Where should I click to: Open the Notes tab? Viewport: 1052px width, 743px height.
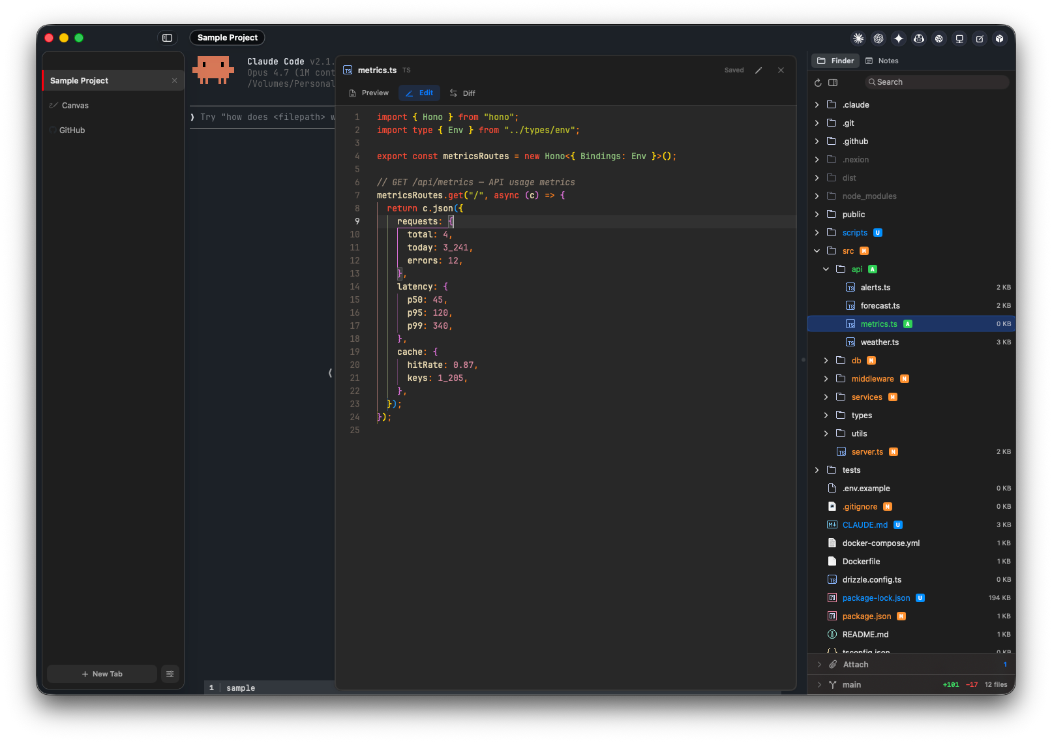click(x=882, y=61)
